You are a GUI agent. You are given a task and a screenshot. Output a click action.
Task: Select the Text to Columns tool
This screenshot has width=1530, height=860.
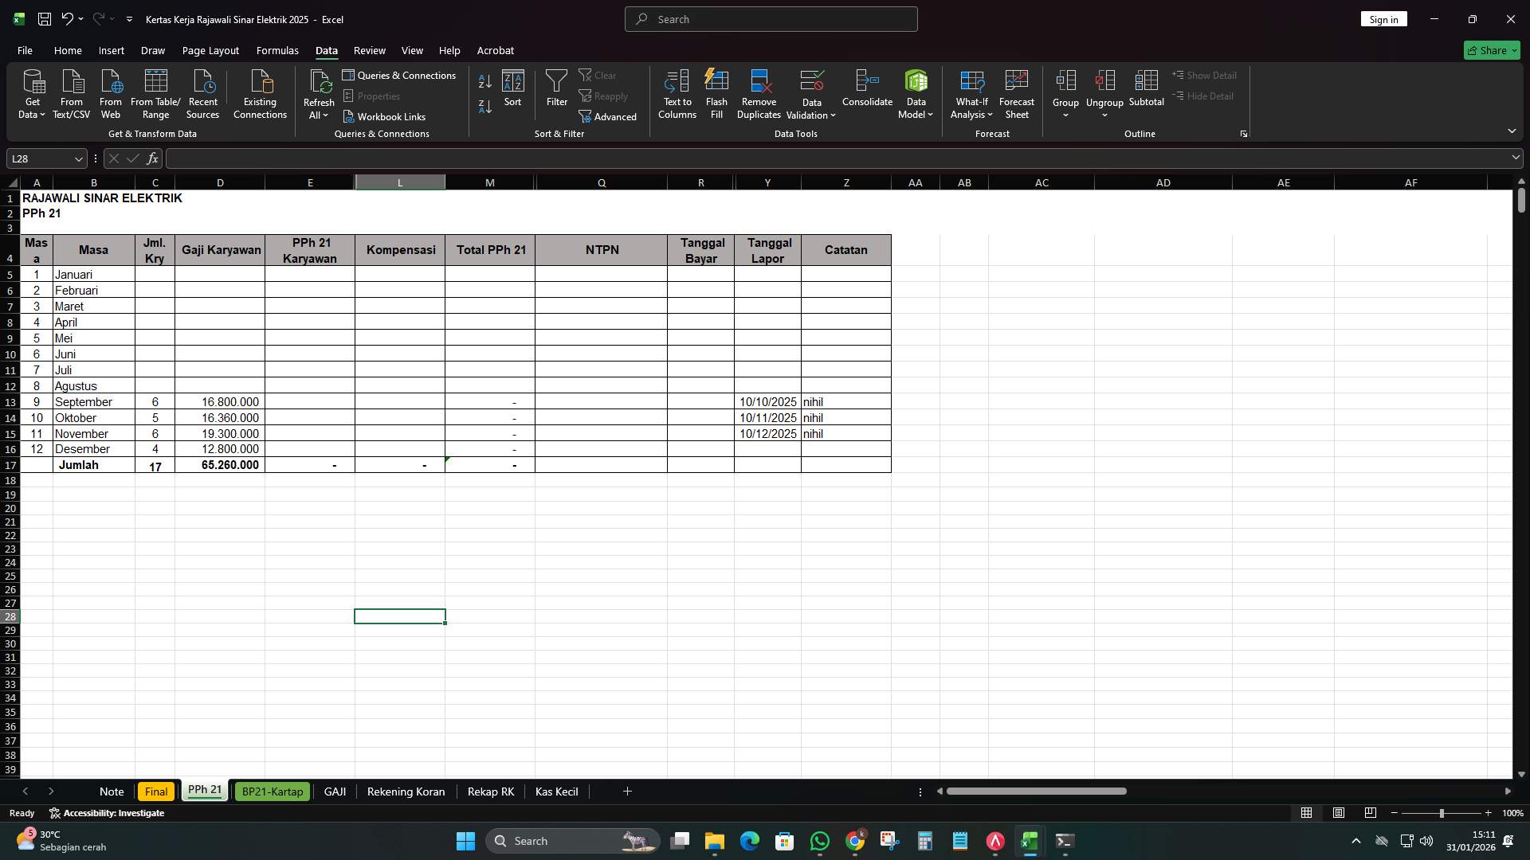click(677, 93)
